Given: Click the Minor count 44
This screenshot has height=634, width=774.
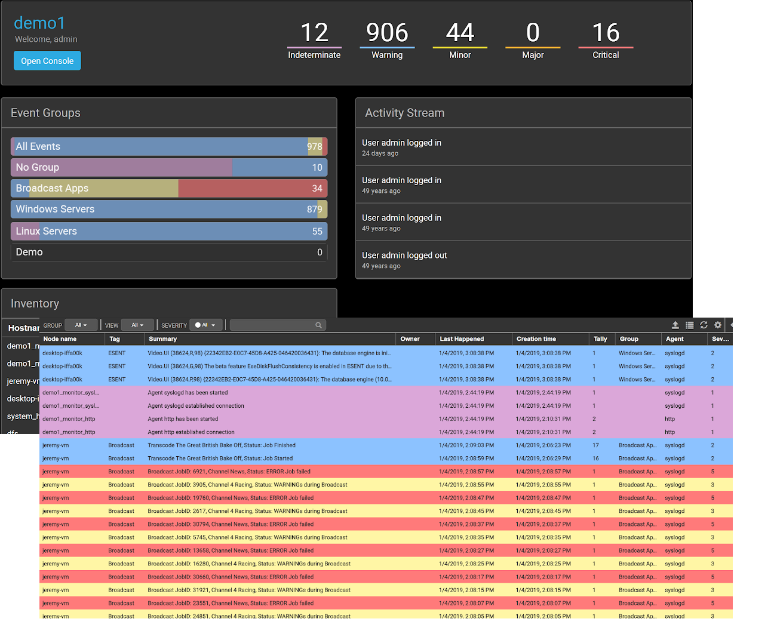Looking at the screenshot, I should (460, 32).
